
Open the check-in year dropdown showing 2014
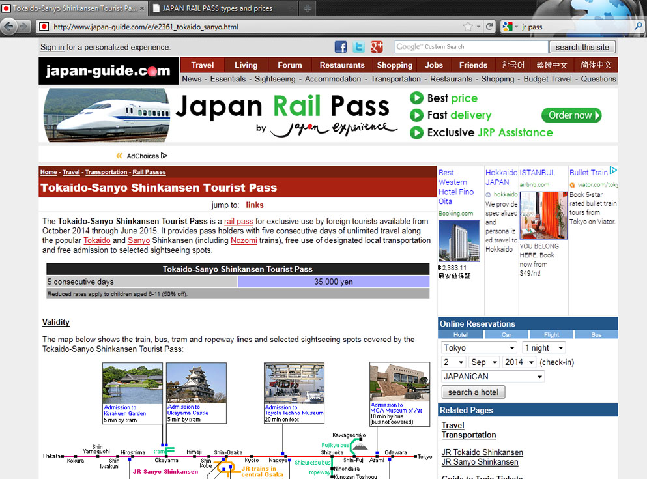pyautogui.click(x=519, y=362)
